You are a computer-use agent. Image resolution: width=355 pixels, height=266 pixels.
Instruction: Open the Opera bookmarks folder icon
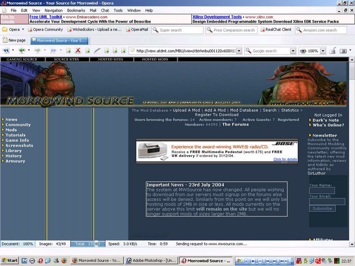point(5,30)
